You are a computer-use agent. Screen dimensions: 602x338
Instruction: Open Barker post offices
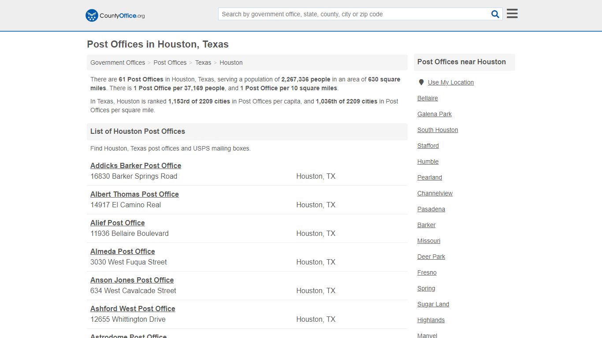pyautogui.click(x=426, y=225)
